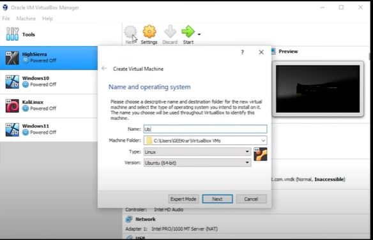Select the Tools icon in sidebar
This screenshot has width=373, height=240.
coord(12,34)
